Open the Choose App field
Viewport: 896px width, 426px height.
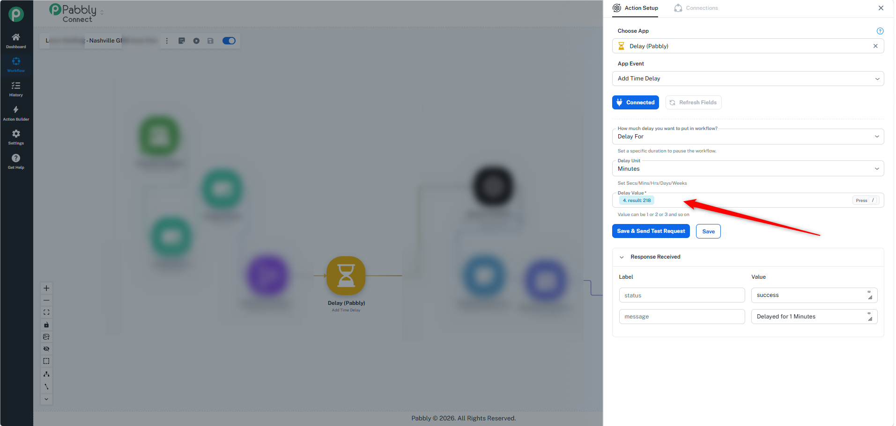[x=748, y=46]
